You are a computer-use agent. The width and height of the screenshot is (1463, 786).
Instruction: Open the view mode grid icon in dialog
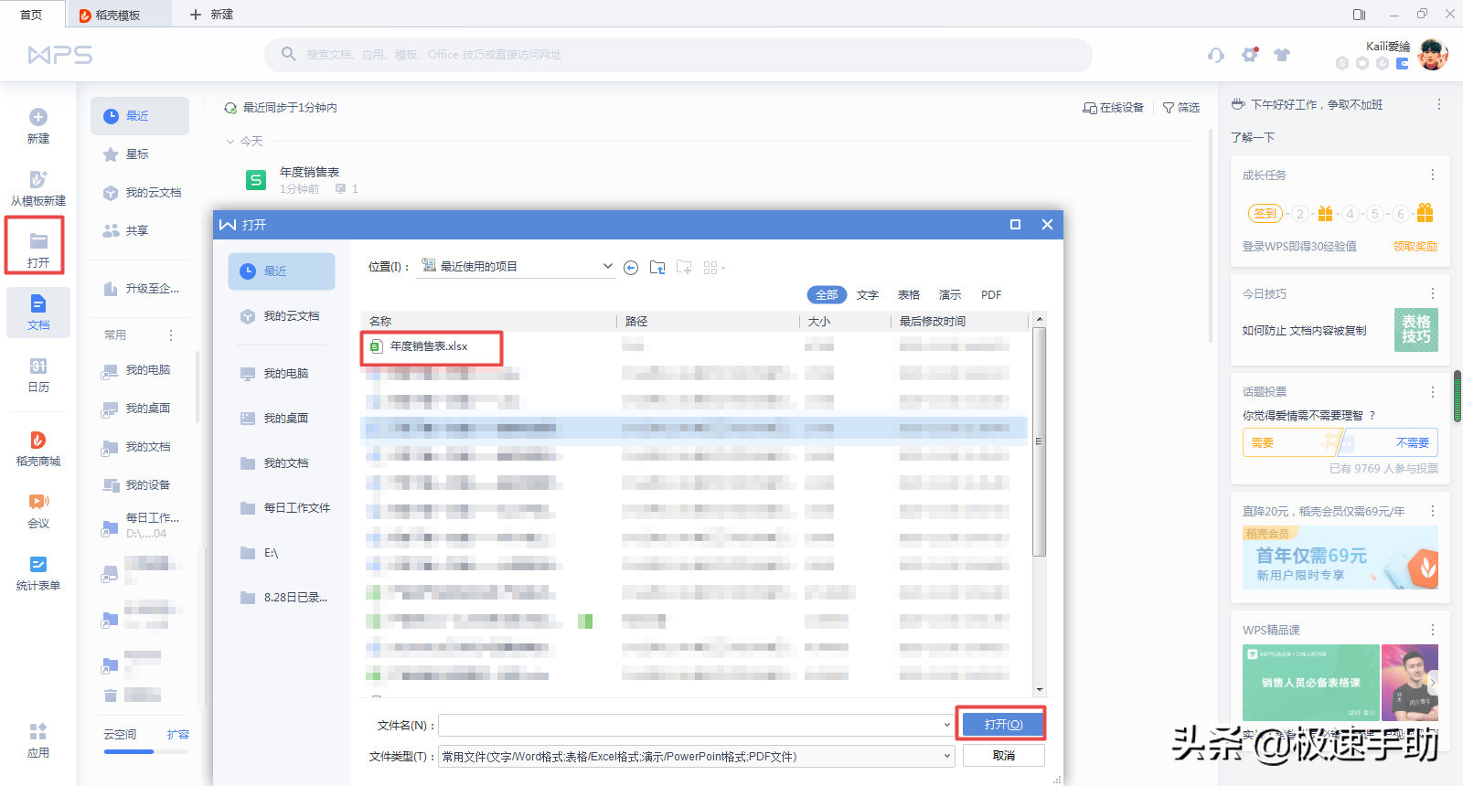[714, 268]
